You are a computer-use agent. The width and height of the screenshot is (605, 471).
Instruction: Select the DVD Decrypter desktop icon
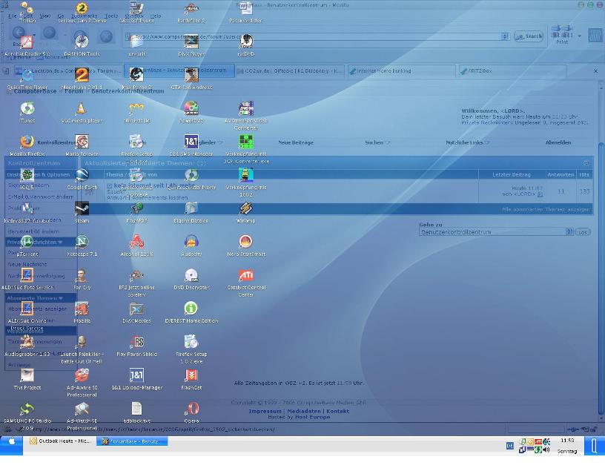[191, 279]
